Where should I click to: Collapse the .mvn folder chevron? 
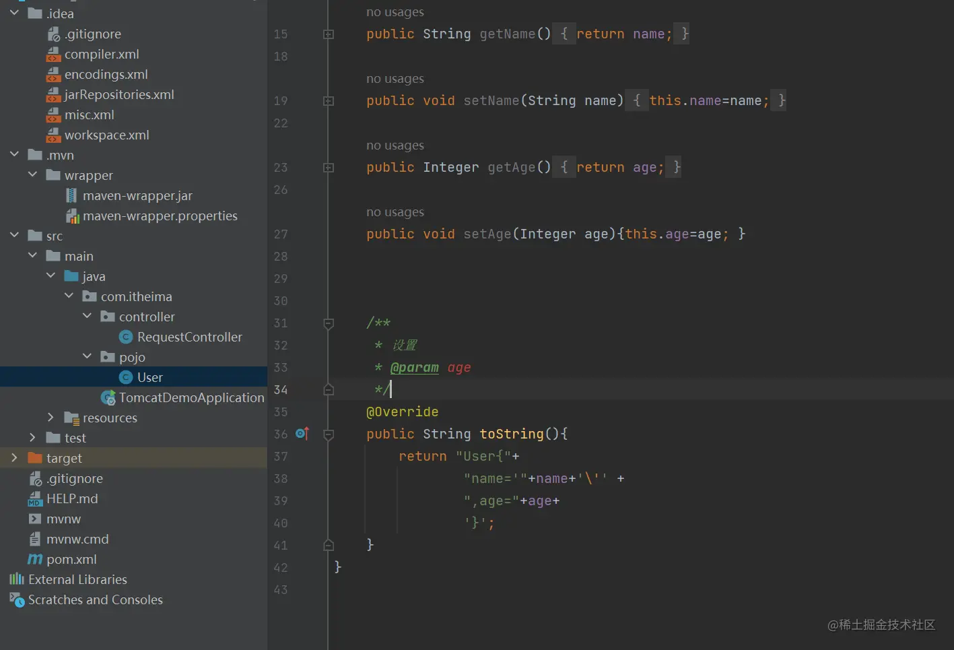(x=14, y=154)
